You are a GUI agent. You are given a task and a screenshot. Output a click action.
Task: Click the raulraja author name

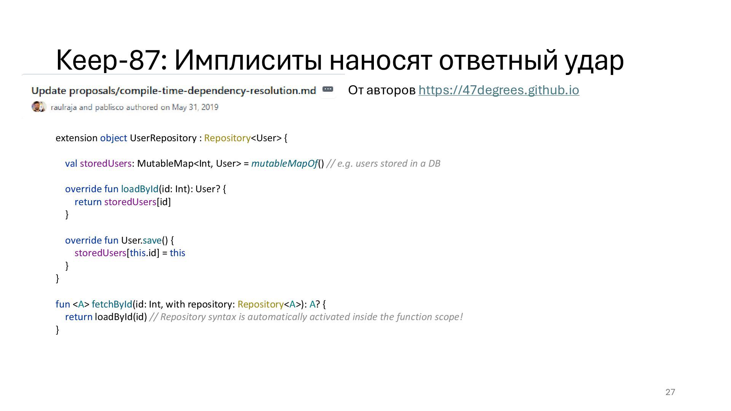click(64, 107)
